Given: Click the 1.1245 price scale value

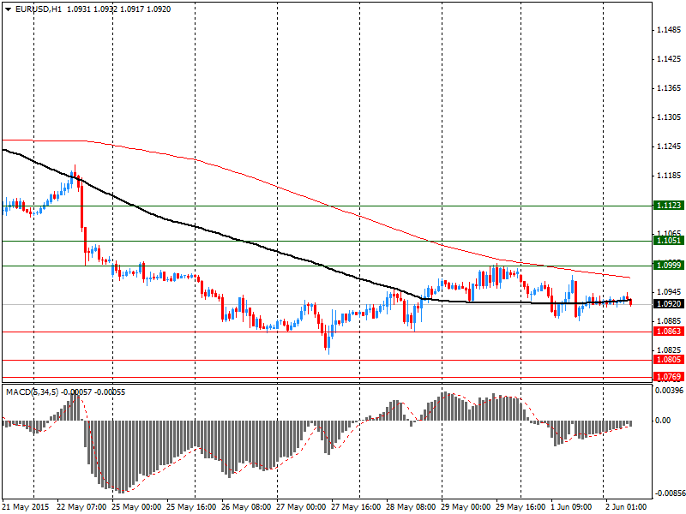Looking at the screenshot, I should pyautogui.click(x=669, y=146).
